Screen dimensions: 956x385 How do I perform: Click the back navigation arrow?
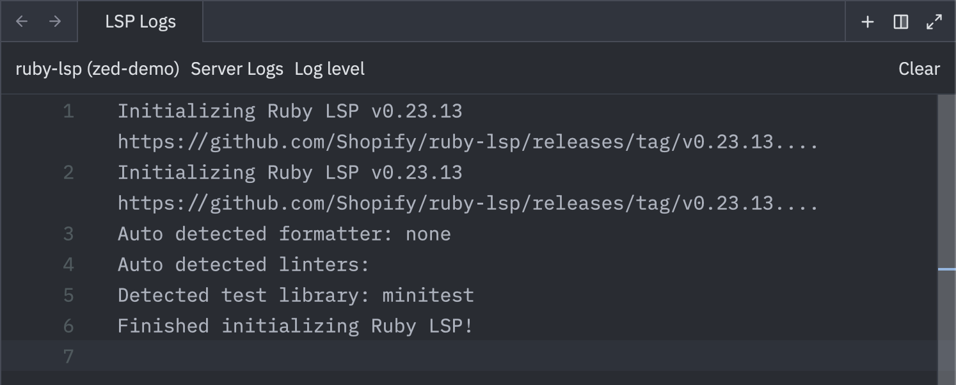coord(21,21)
